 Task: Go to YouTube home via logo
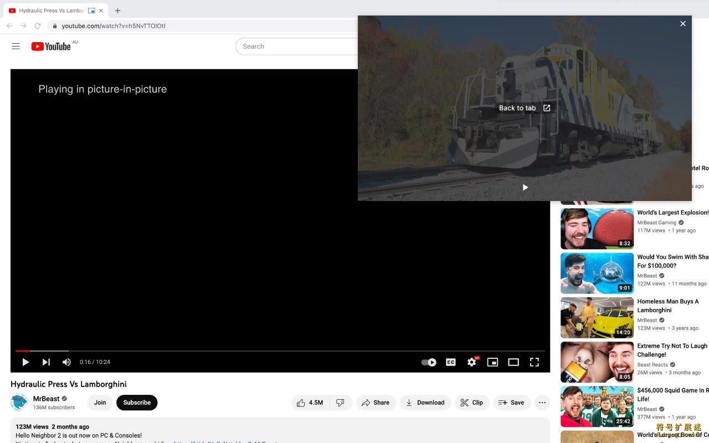(51, 47)
